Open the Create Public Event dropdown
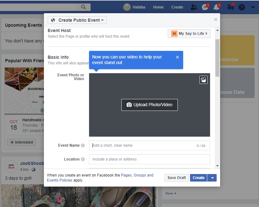 [x=77, y=20]
